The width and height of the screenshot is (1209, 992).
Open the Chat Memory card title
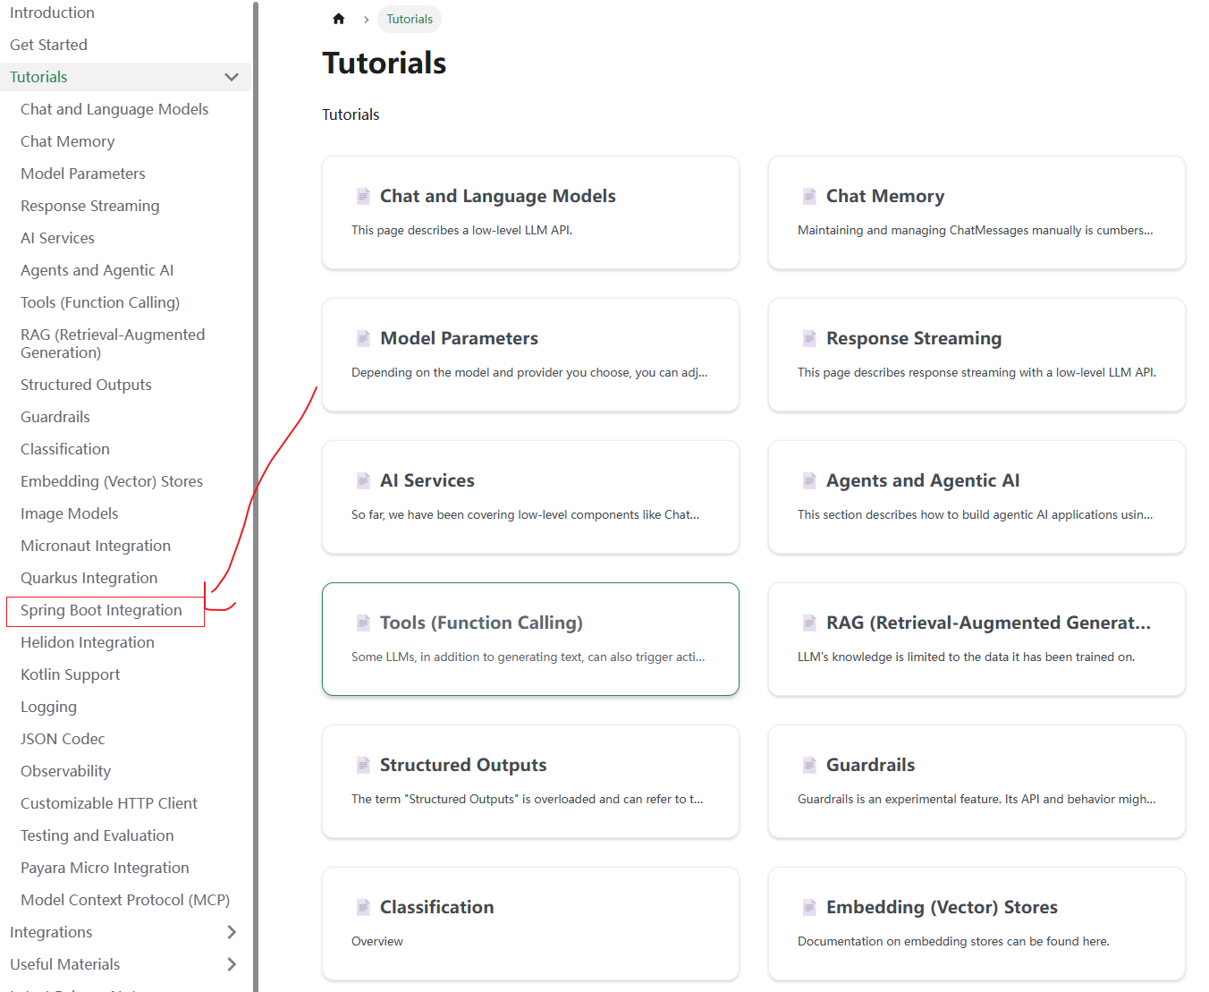click(885, 196)
